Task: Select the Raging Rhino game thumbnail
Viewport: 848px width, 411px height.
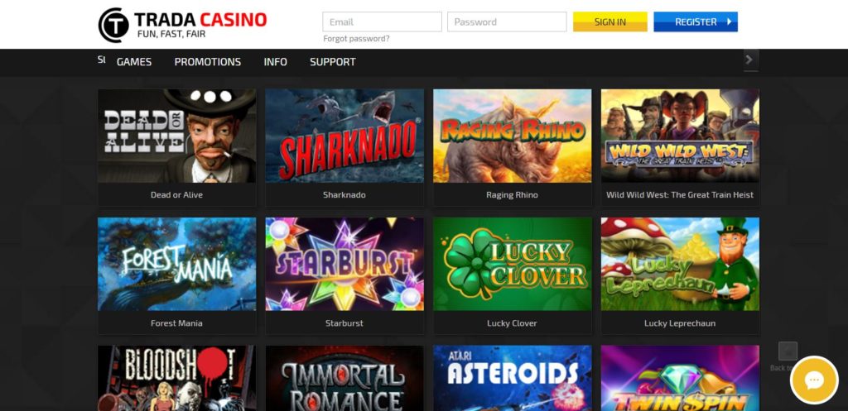Action: [x=512, y=136]
